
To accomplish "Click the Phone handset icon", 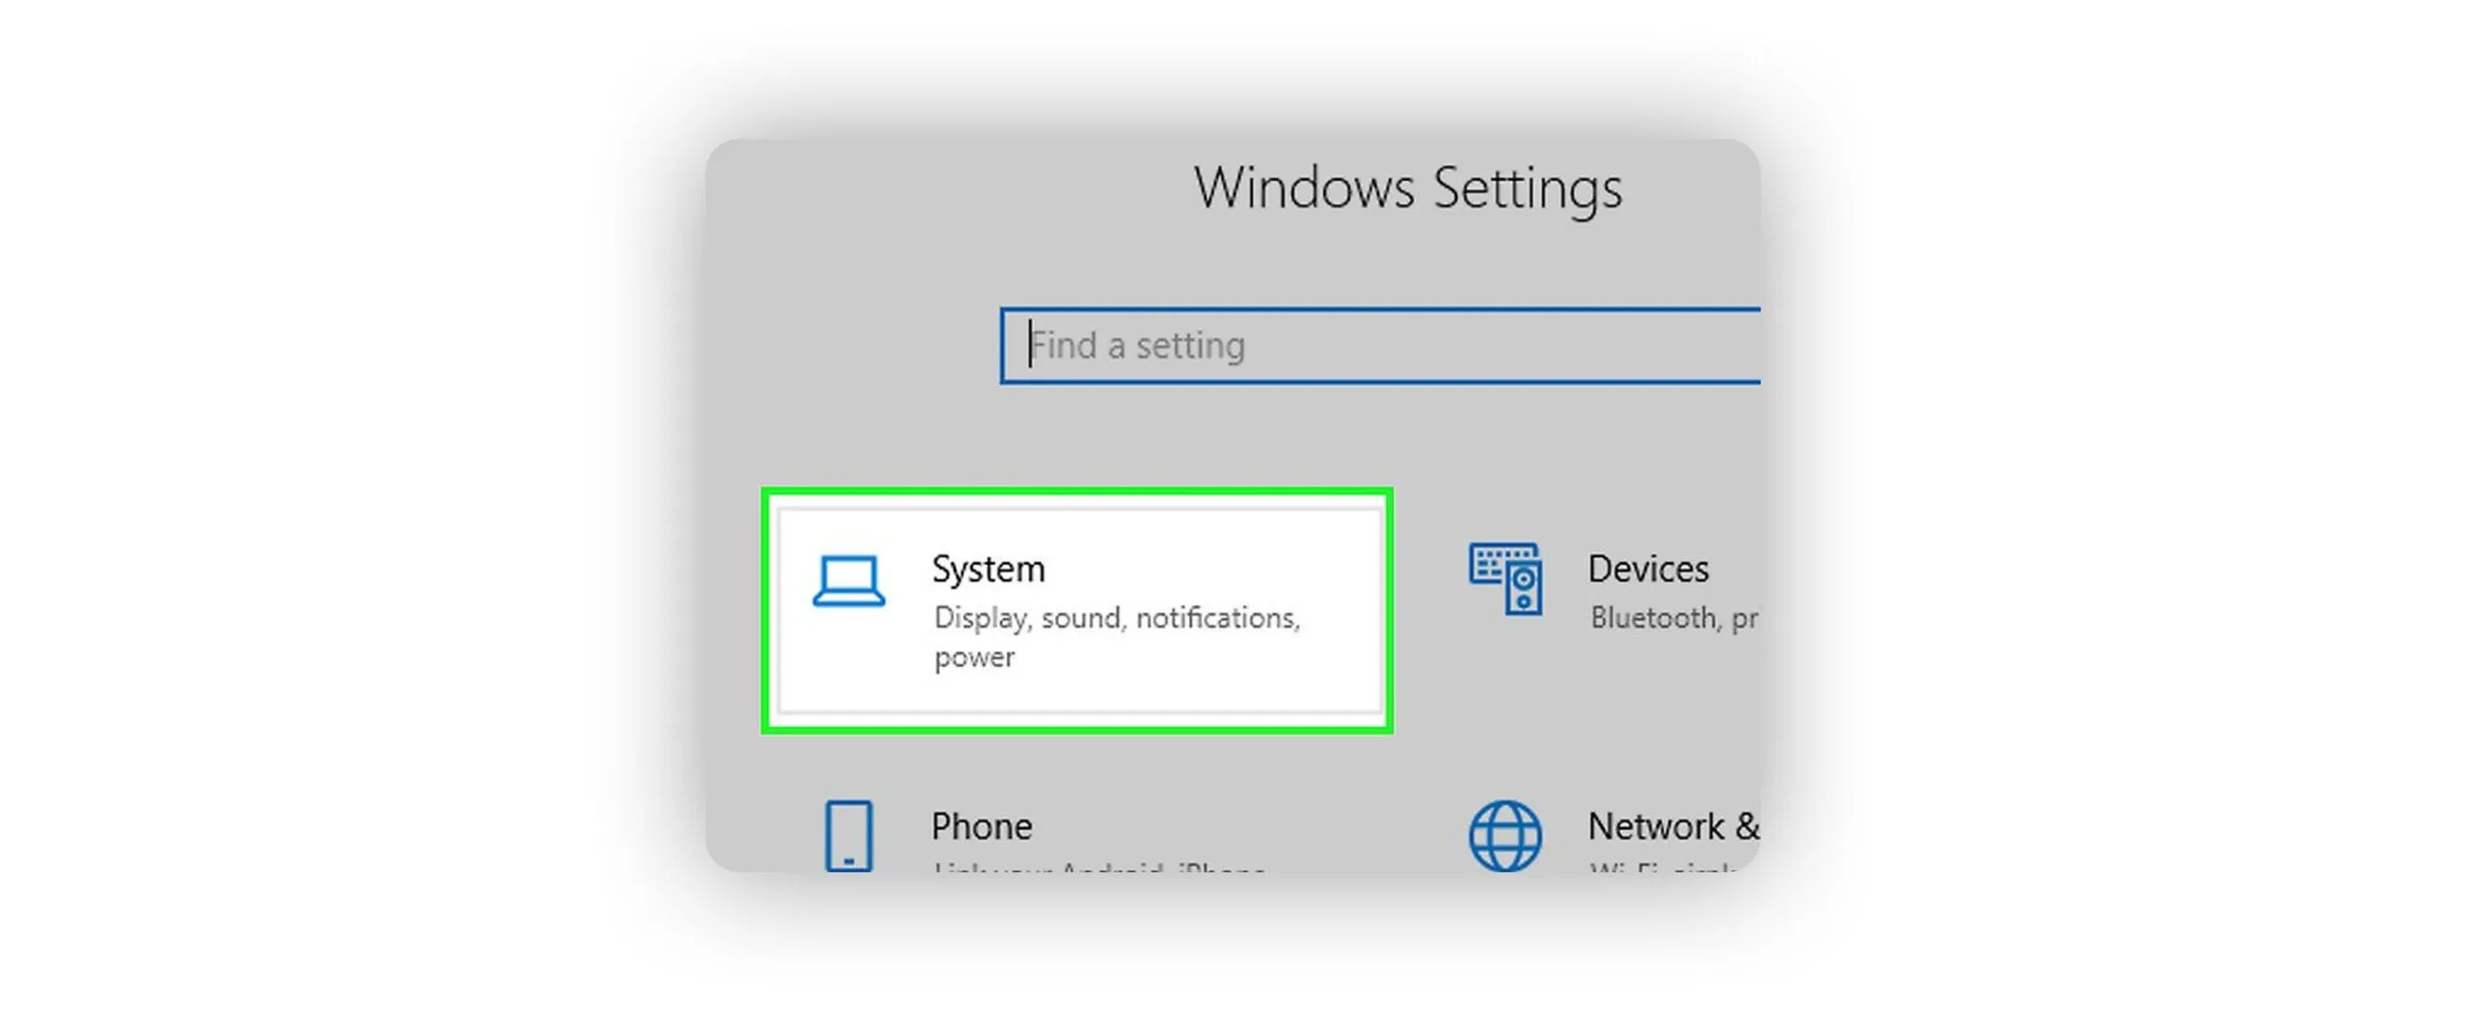I will pyautogui.click(x=848, y=835).
